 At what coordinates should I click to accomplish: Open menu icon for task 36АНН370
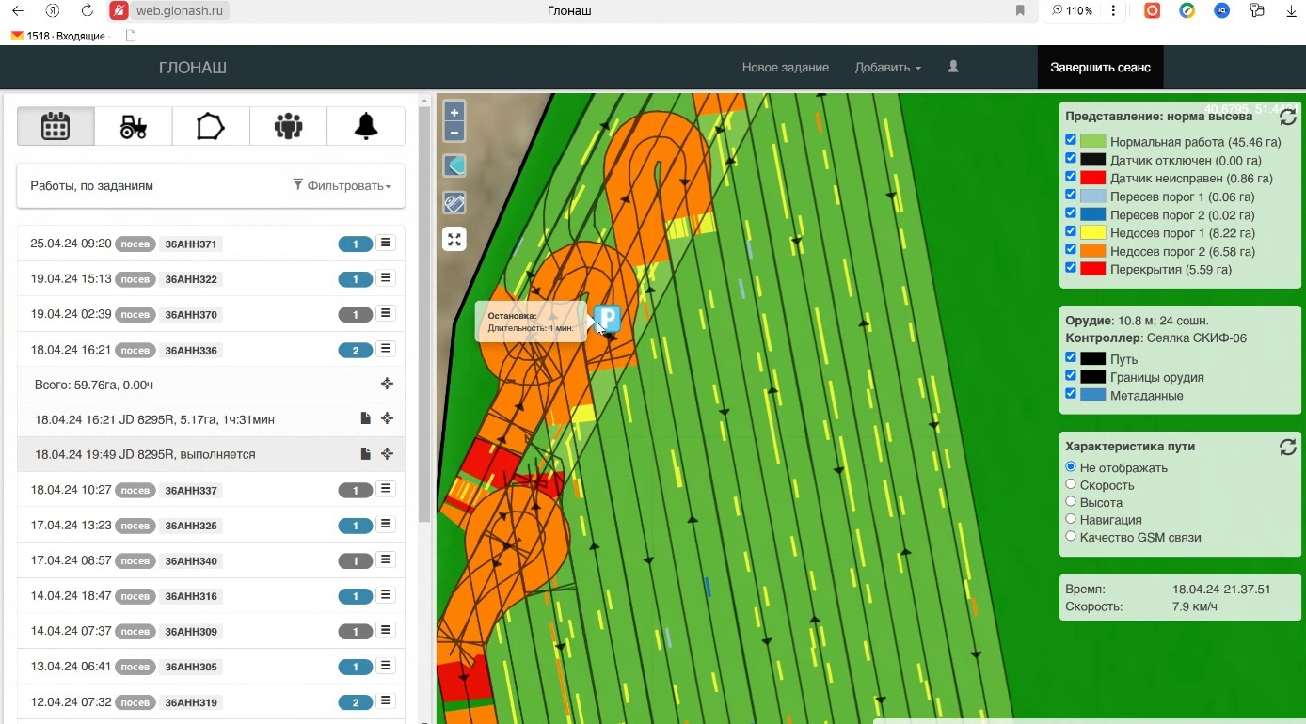385,313
